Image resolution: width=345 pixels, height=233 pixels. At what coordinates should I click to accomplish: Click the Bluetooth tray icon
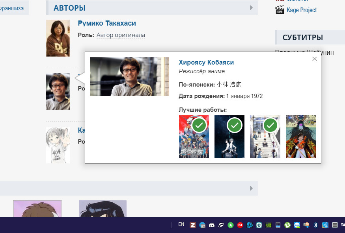315,225
